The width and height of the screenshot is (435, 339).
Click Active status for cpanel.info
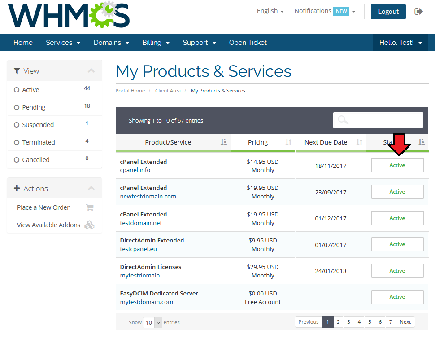pyautogui.click(x=397, y=165)
